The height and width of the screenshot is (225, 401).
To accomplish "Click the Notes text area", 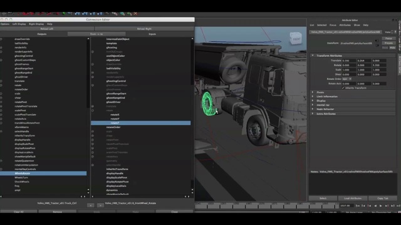I will [353, 185].
